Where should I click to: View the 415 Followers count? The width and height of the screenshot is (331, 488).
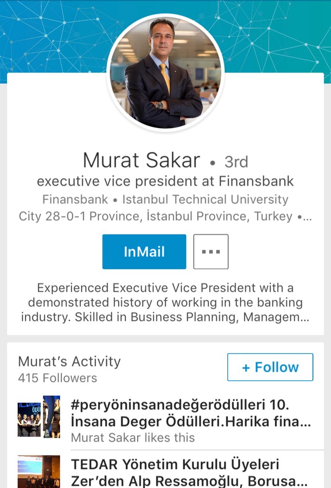(x=58, y=378)
